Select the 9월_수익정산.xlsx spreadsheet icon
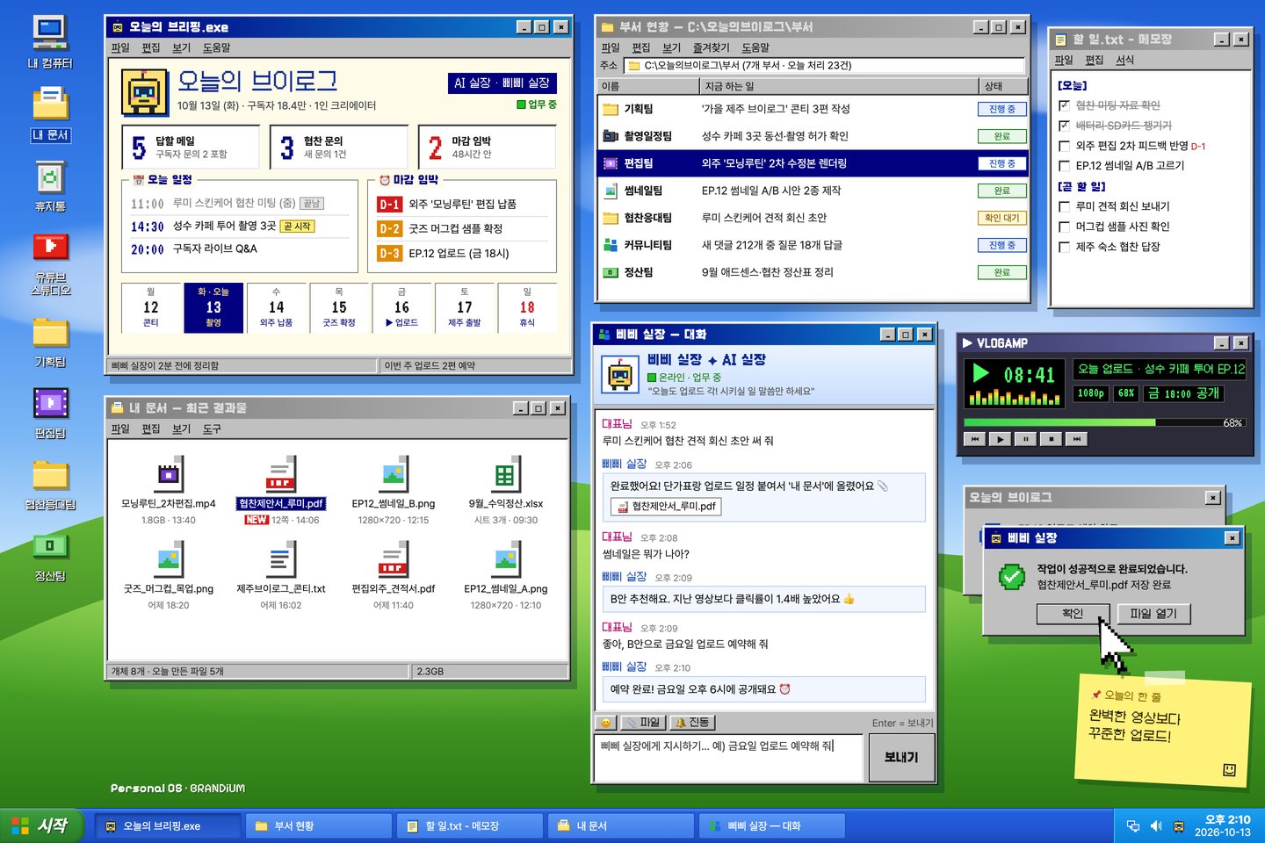Image resolution: width=1265 pixels, height=843 pixels. pos(505,474)
